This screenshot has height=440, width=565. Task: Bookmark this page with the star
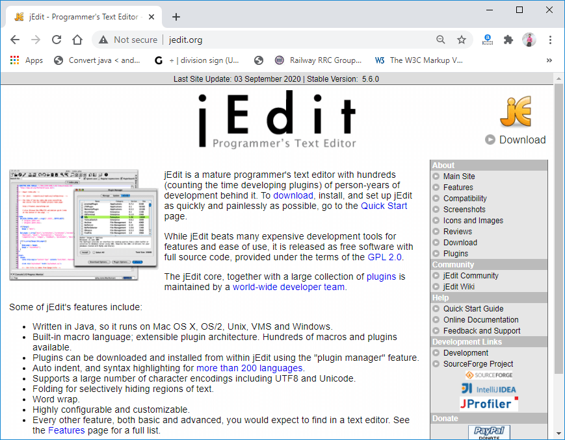click(x=462, y=40)
